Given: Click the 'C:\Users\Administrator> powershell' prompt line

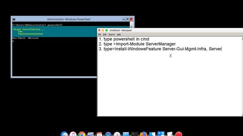Looking at the screenshot, I should click(x=37, y=25).
